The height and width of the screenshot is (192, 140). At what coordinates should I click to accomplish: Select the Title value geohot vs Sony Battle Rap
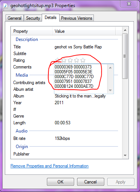(x=78, y=47)
